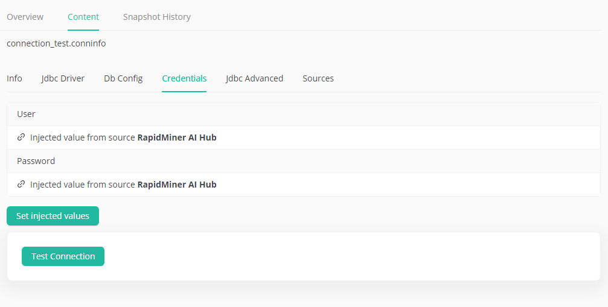Click the User field header
The image size is (608, 307).
click(x=26, y=114)
